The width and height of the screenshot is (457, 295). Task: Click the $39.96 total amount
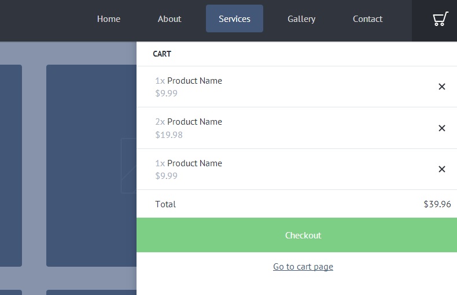pyautogui.click(x=437, y=204)
